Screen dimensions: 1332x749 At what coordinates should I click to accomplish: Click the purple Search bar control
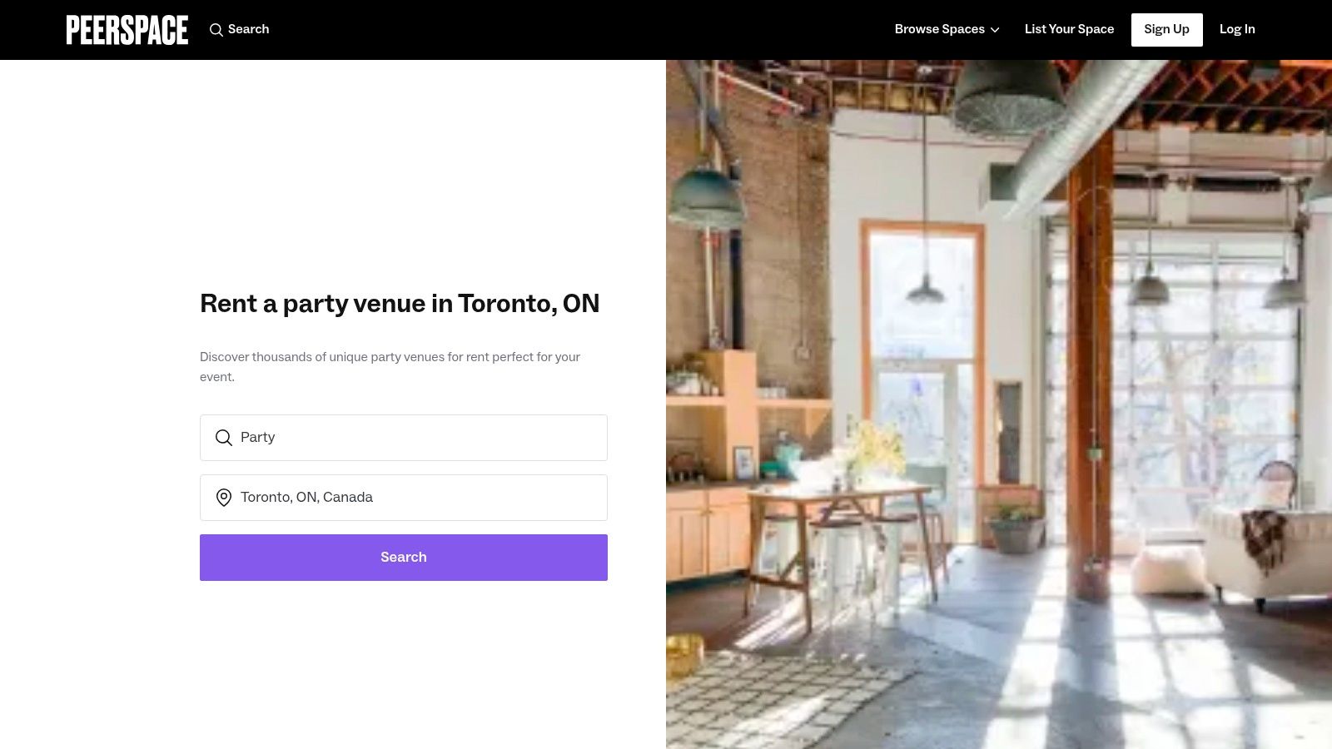(x=404, y=557)
